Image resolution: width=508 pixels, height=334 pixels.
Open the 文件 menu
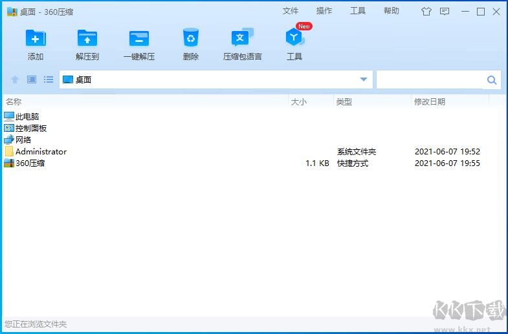click(291, 11)
